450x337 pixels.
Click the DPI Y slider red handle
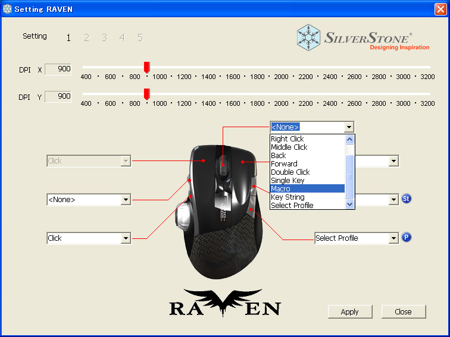point(146,94)
